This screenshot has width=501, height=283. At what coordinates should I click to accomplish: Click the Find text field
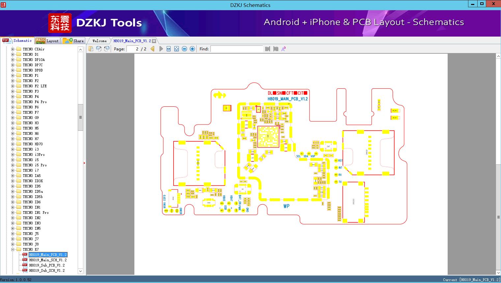coord(237,49)
